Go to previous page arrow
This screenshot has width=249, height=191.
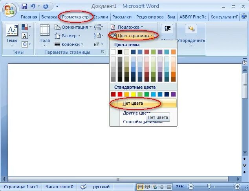pyautogui.click(x=245, y=159)
